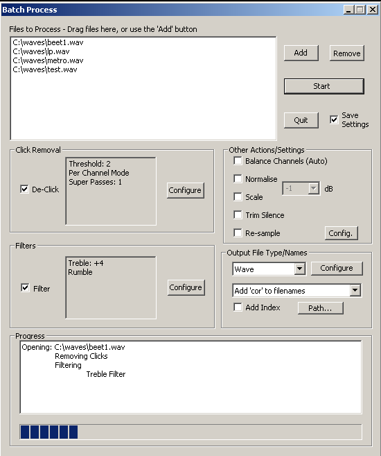Viewport: 381px width, 456px height.
Task: Click the Remove button
Action: point(347,53)
